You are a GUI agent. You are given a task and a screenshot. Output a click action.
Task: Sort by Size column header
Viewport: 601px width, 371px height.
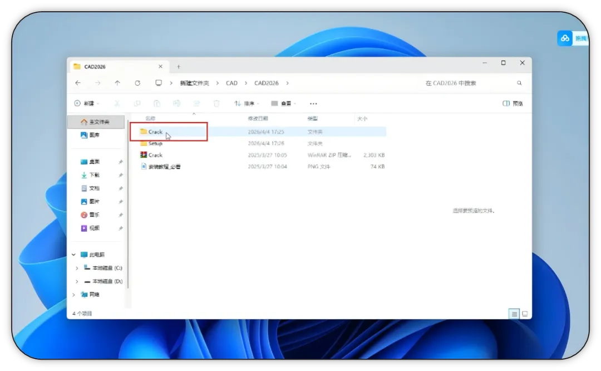click(x=362, y=119)
